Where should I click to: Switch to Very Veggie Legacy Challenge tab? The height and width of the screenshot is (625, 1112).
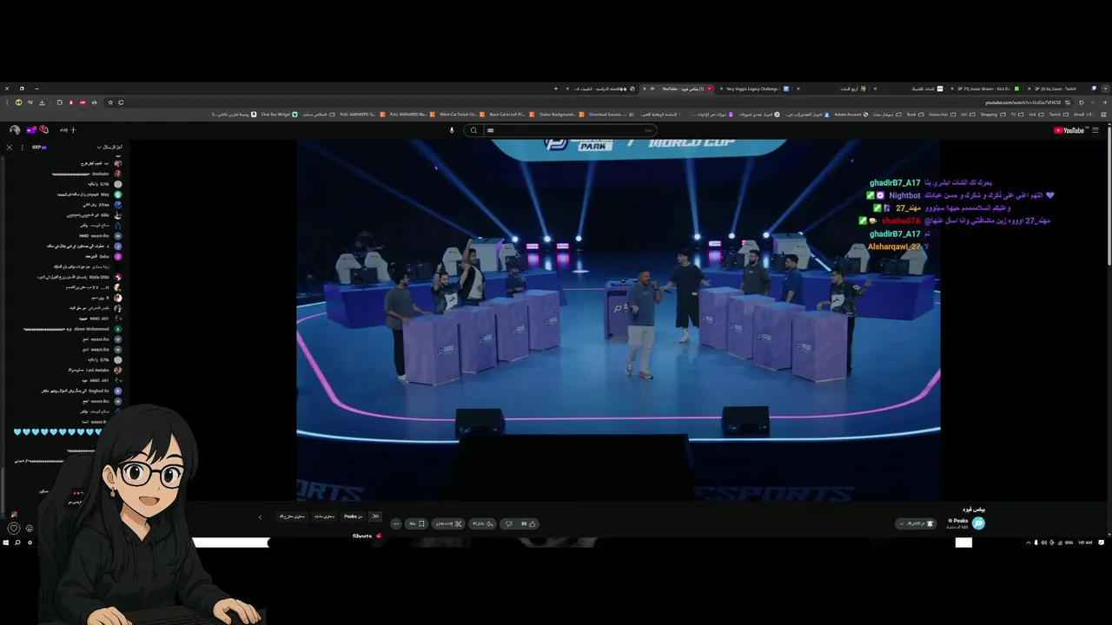pyautogui.click(x=756, y=89)
